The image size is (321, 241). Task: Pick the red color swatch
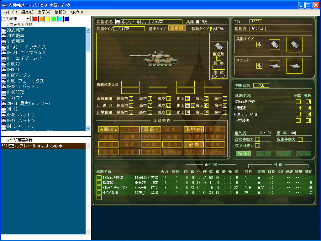35,19
